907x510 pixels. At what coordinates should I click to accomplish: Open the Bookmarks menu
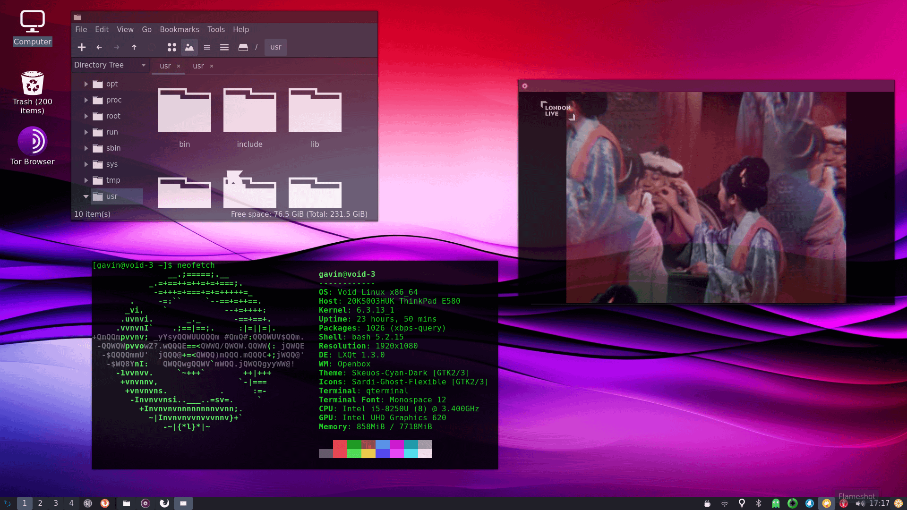179,29
